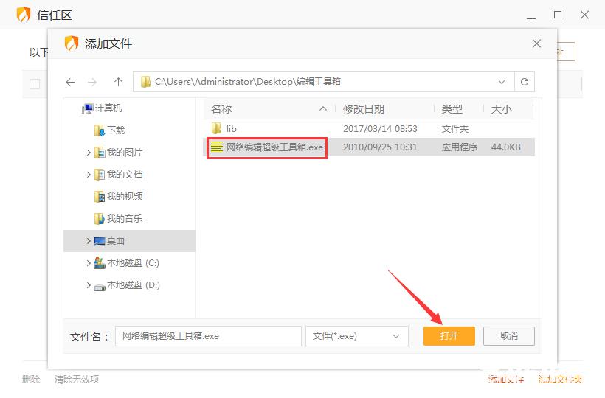605x398 pixels.
Task: Select the 我的音乐 folder
Action: click(119, 219)
